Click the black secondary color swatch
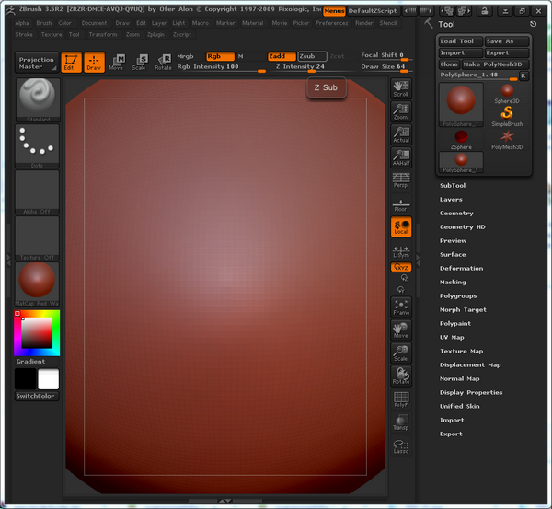This screenshot has width=552, height=509. pos(26,379)
